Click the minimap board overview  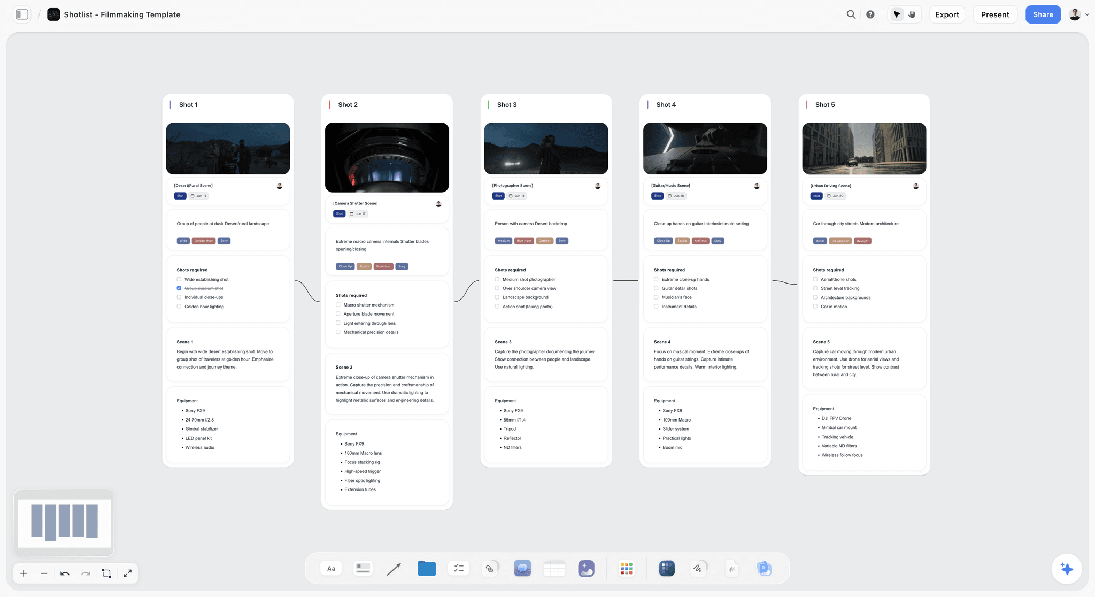(x=64, y=523)
